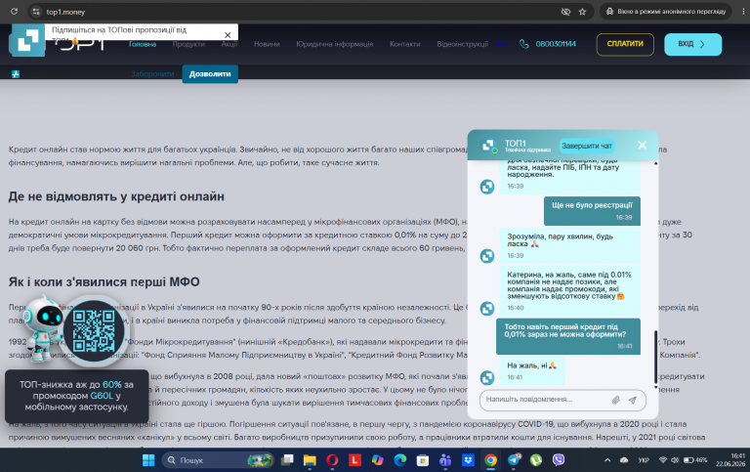Click the robot mascot assistant
This screenshot has width=750, height=472.
coord(41,328)
